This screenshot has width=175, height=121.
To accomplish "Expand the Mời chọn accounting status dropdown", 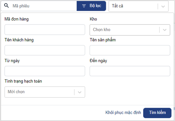I will pos(45,92).
